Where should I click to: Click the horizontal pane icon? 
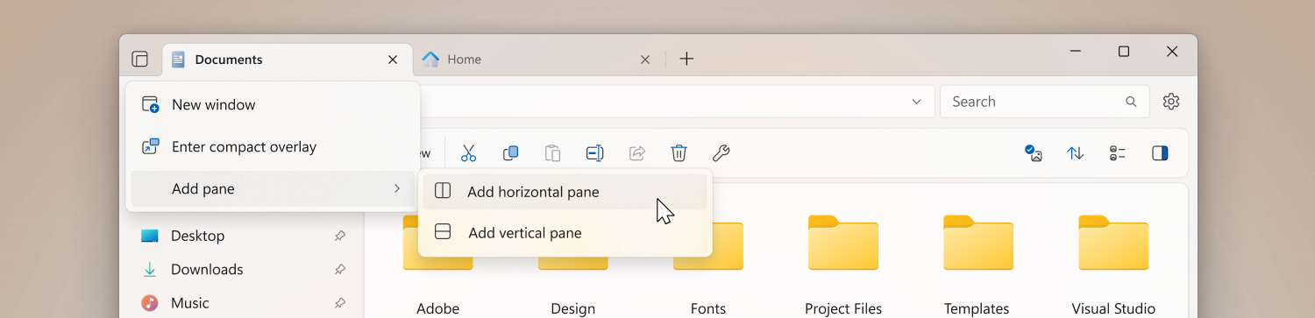[444, 191]
